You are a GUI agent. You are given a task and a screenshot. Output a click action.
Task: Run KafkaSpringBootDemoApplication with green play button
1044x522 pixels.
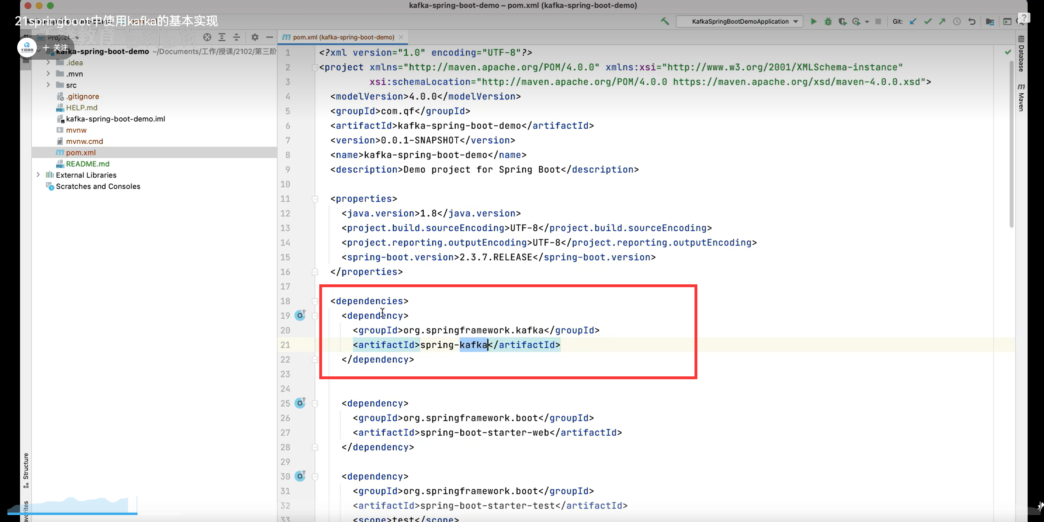pyautogui.click(x=814, y=21)
